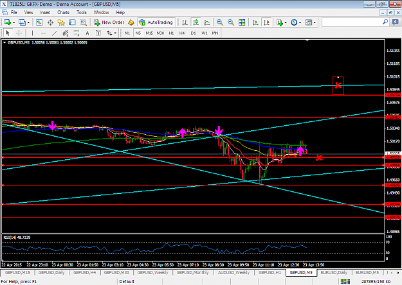Select the trendline drawing tool
Image resolution: width=402 pixels, height=285 pixels.
[55, 33]
